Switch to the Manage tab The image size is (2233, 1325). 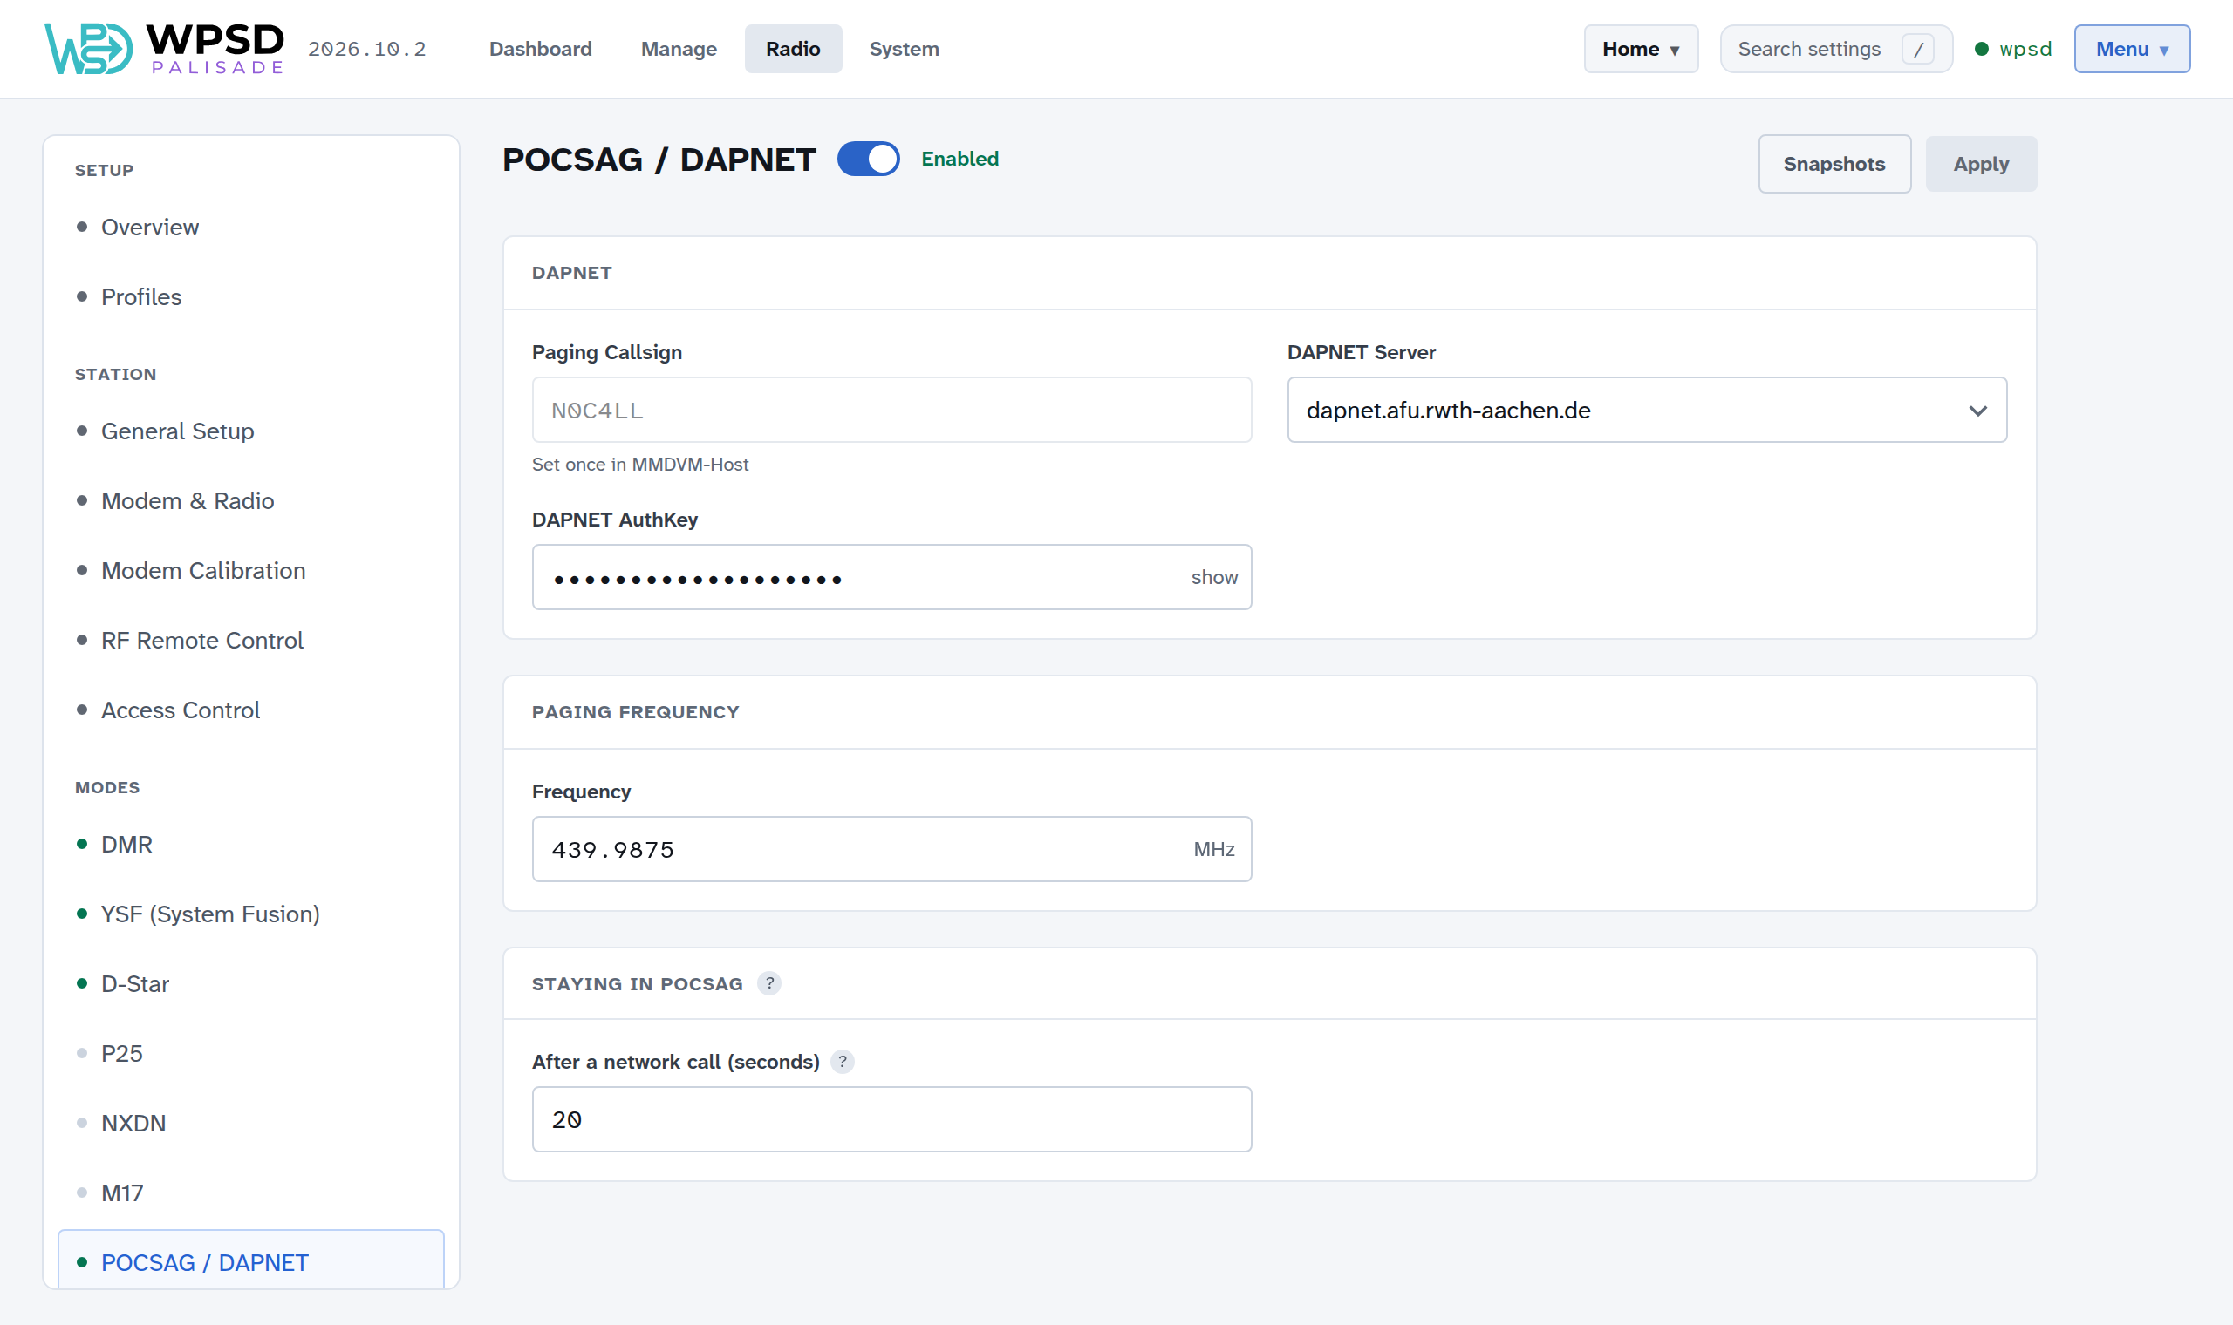click(679, 49)
